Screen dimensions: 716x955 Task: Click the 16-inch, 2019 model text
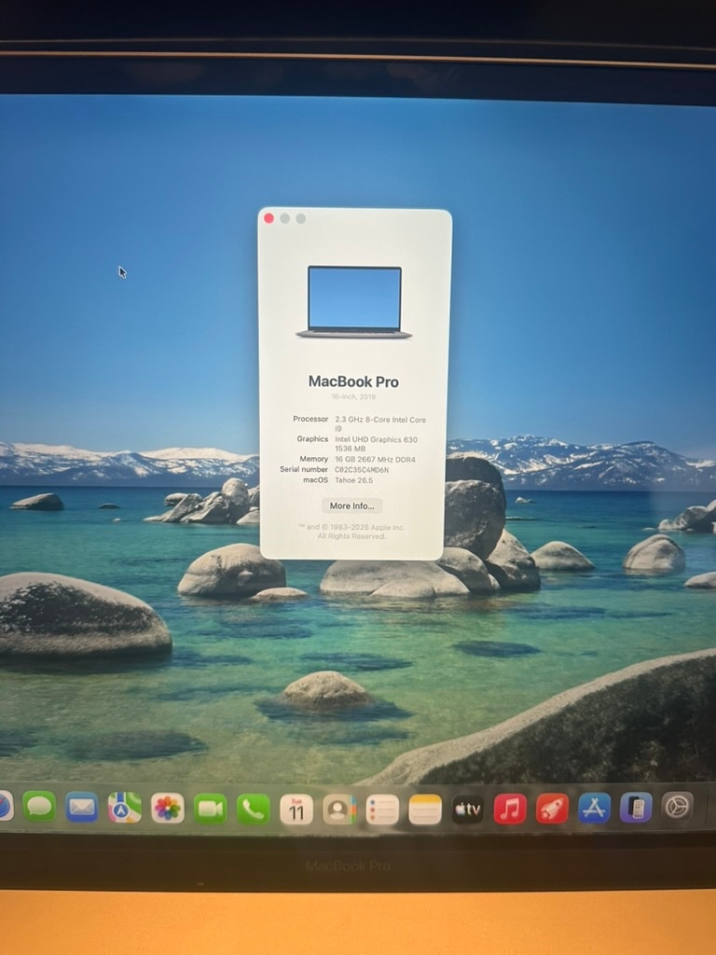tap(353, 396)
